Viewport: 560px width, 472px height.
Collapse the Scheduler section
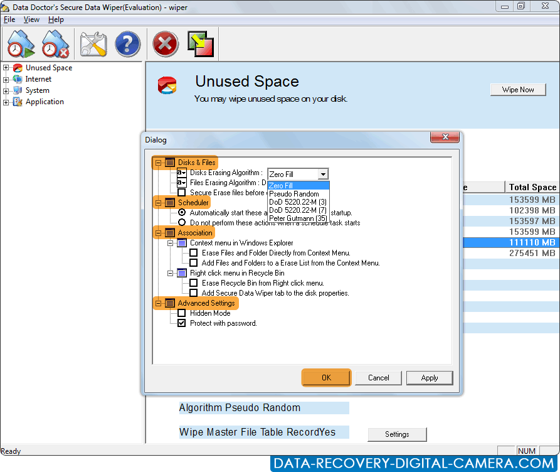click(158, 203)
